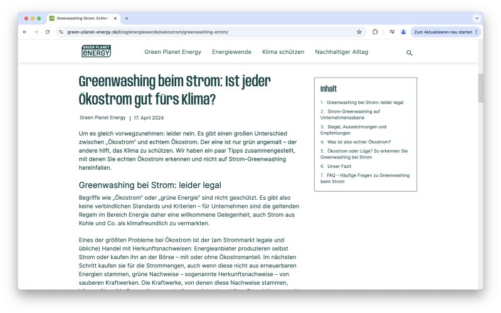Screen dimensions: 501x313
Task: Open the Energiewende menu item
Action: coord(231,52)
